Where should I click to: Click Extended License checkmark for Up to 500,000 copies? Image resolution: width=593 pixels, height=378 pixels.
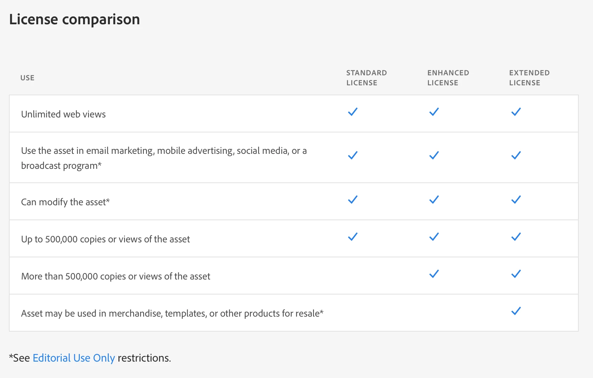tap(516, 237)
